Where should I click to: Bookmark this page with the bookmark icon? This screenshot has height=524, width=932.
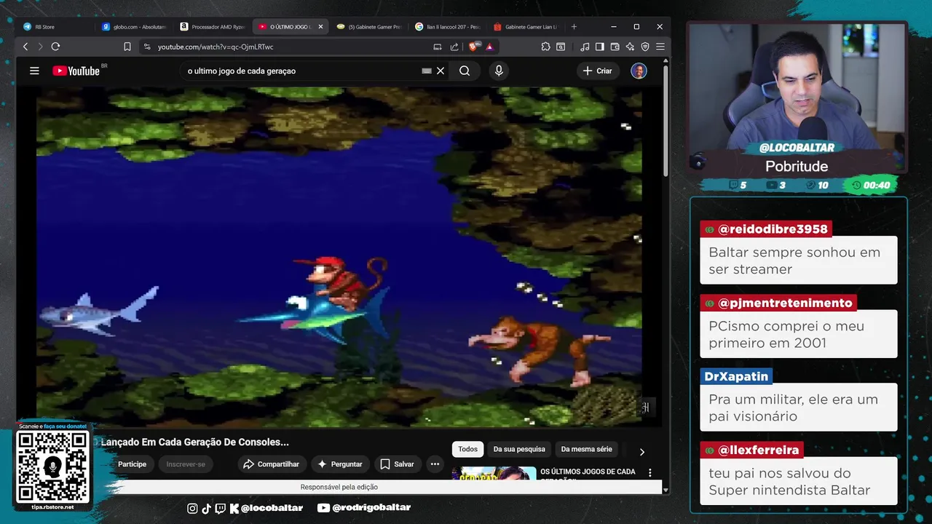point(127,47)
